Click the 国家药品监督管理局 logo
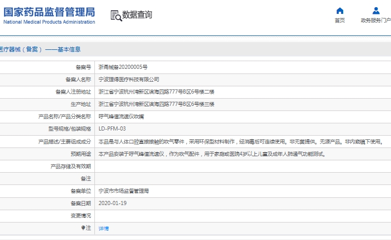Image resolution: width=391 pixels, height=240 pixels. pos(49,15)
